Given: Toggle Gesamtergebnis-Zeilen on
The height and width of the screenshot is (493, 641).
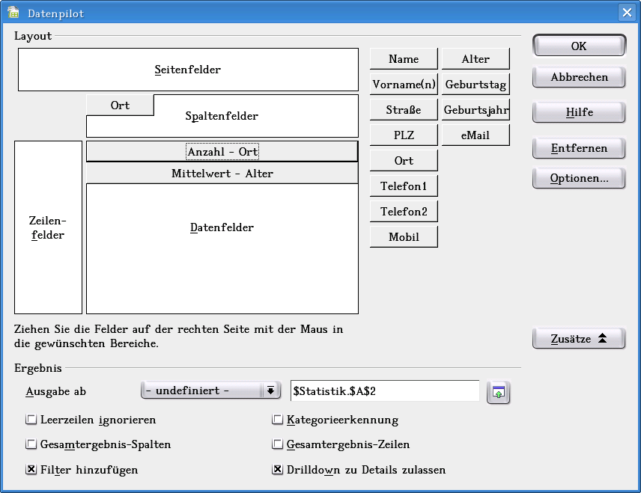Looking at the screenshot, I should click(x=277, y=444).
